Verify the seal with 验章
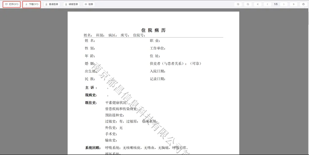Screen dimensions: 309x155 coord(89,4)
